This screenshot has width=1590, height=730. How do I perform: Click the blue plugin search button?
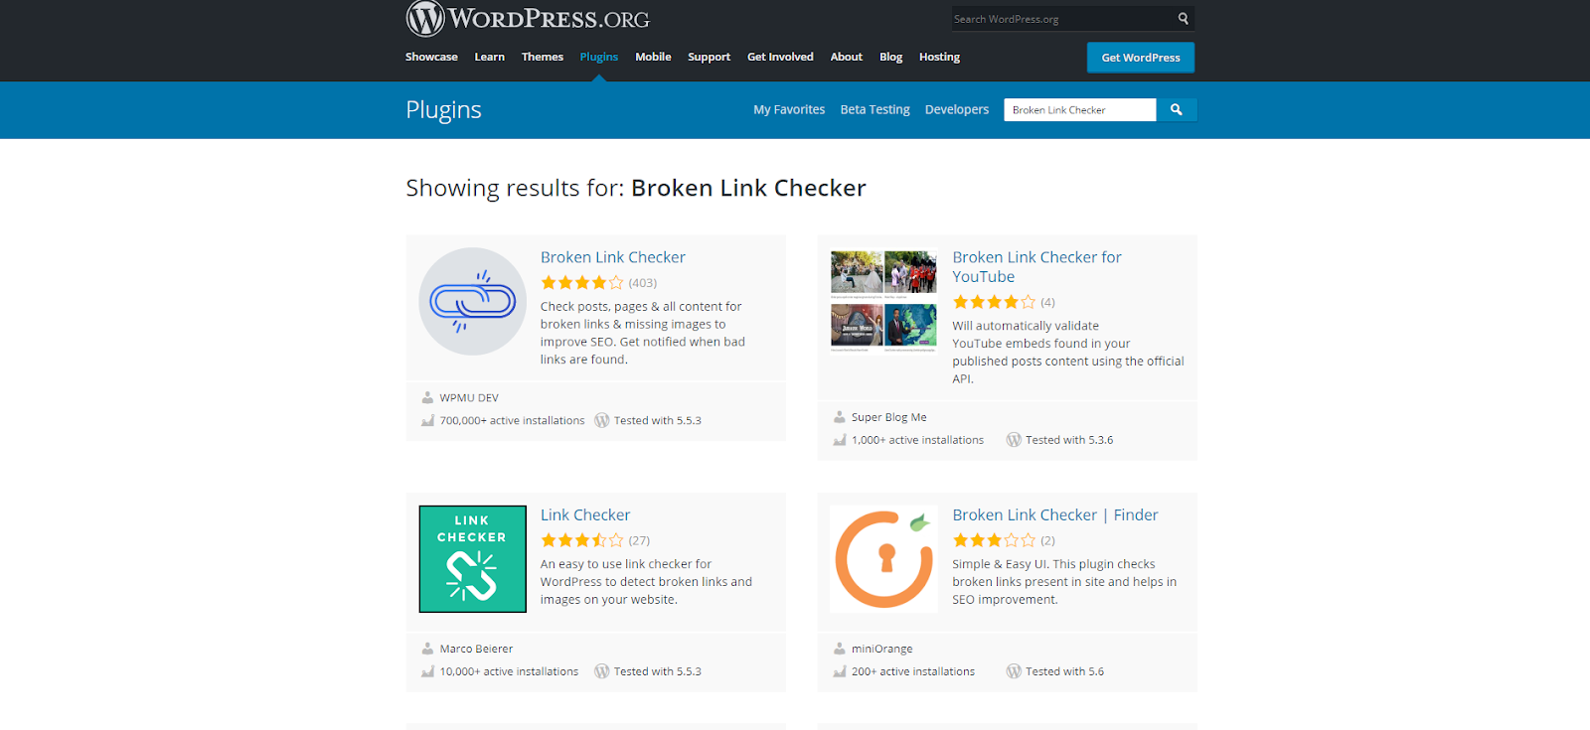coord(1177,110)
